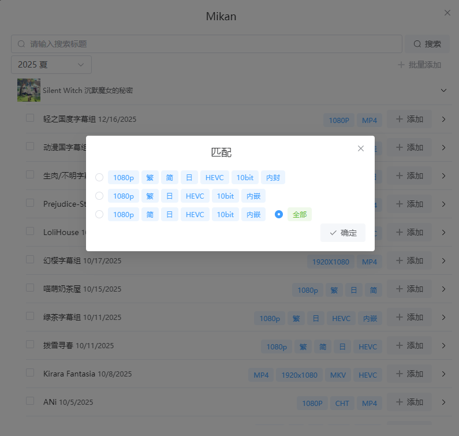Viewport: 459px width, 436px height.
Task: Check the 拨雪寻春 checkbox
Action: coord(30,344)
